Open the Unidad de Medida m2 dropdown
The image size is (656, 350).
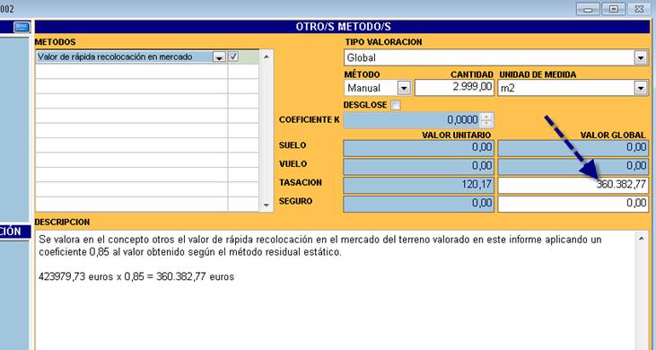pos(641,88)
